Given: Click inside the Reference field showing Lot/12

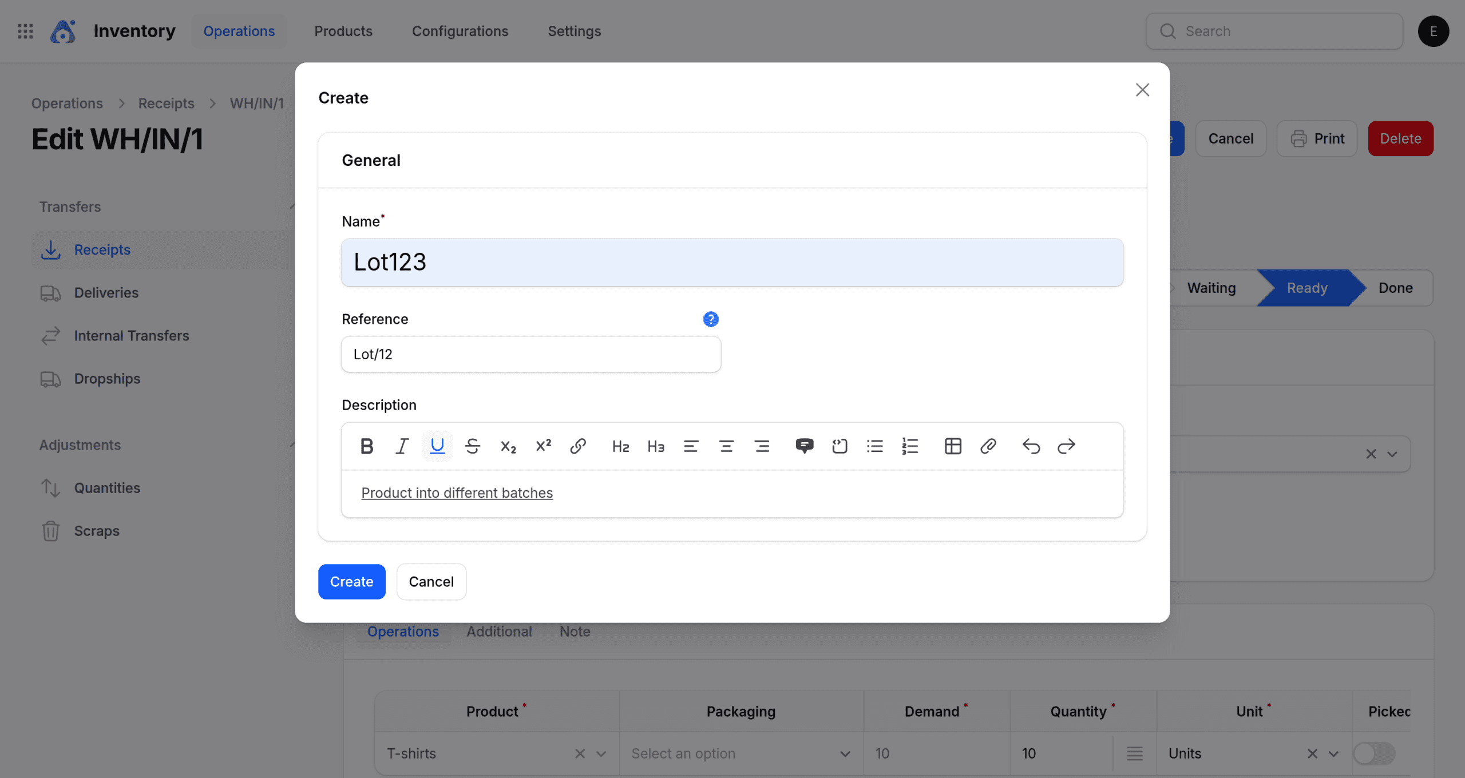Looking at the screenshot, I should [x=530, y=354].
